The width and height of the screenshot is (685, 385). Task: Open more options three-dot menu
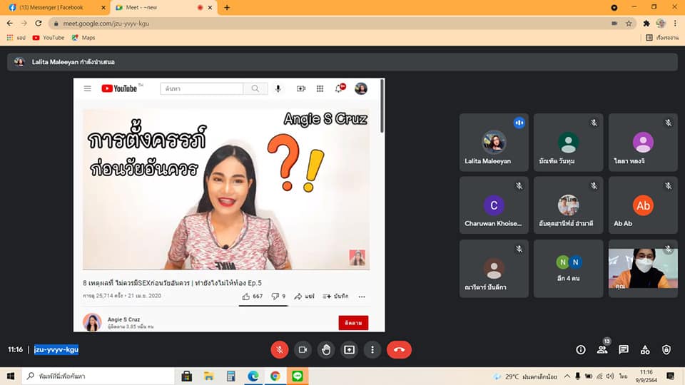click(372, 349)
